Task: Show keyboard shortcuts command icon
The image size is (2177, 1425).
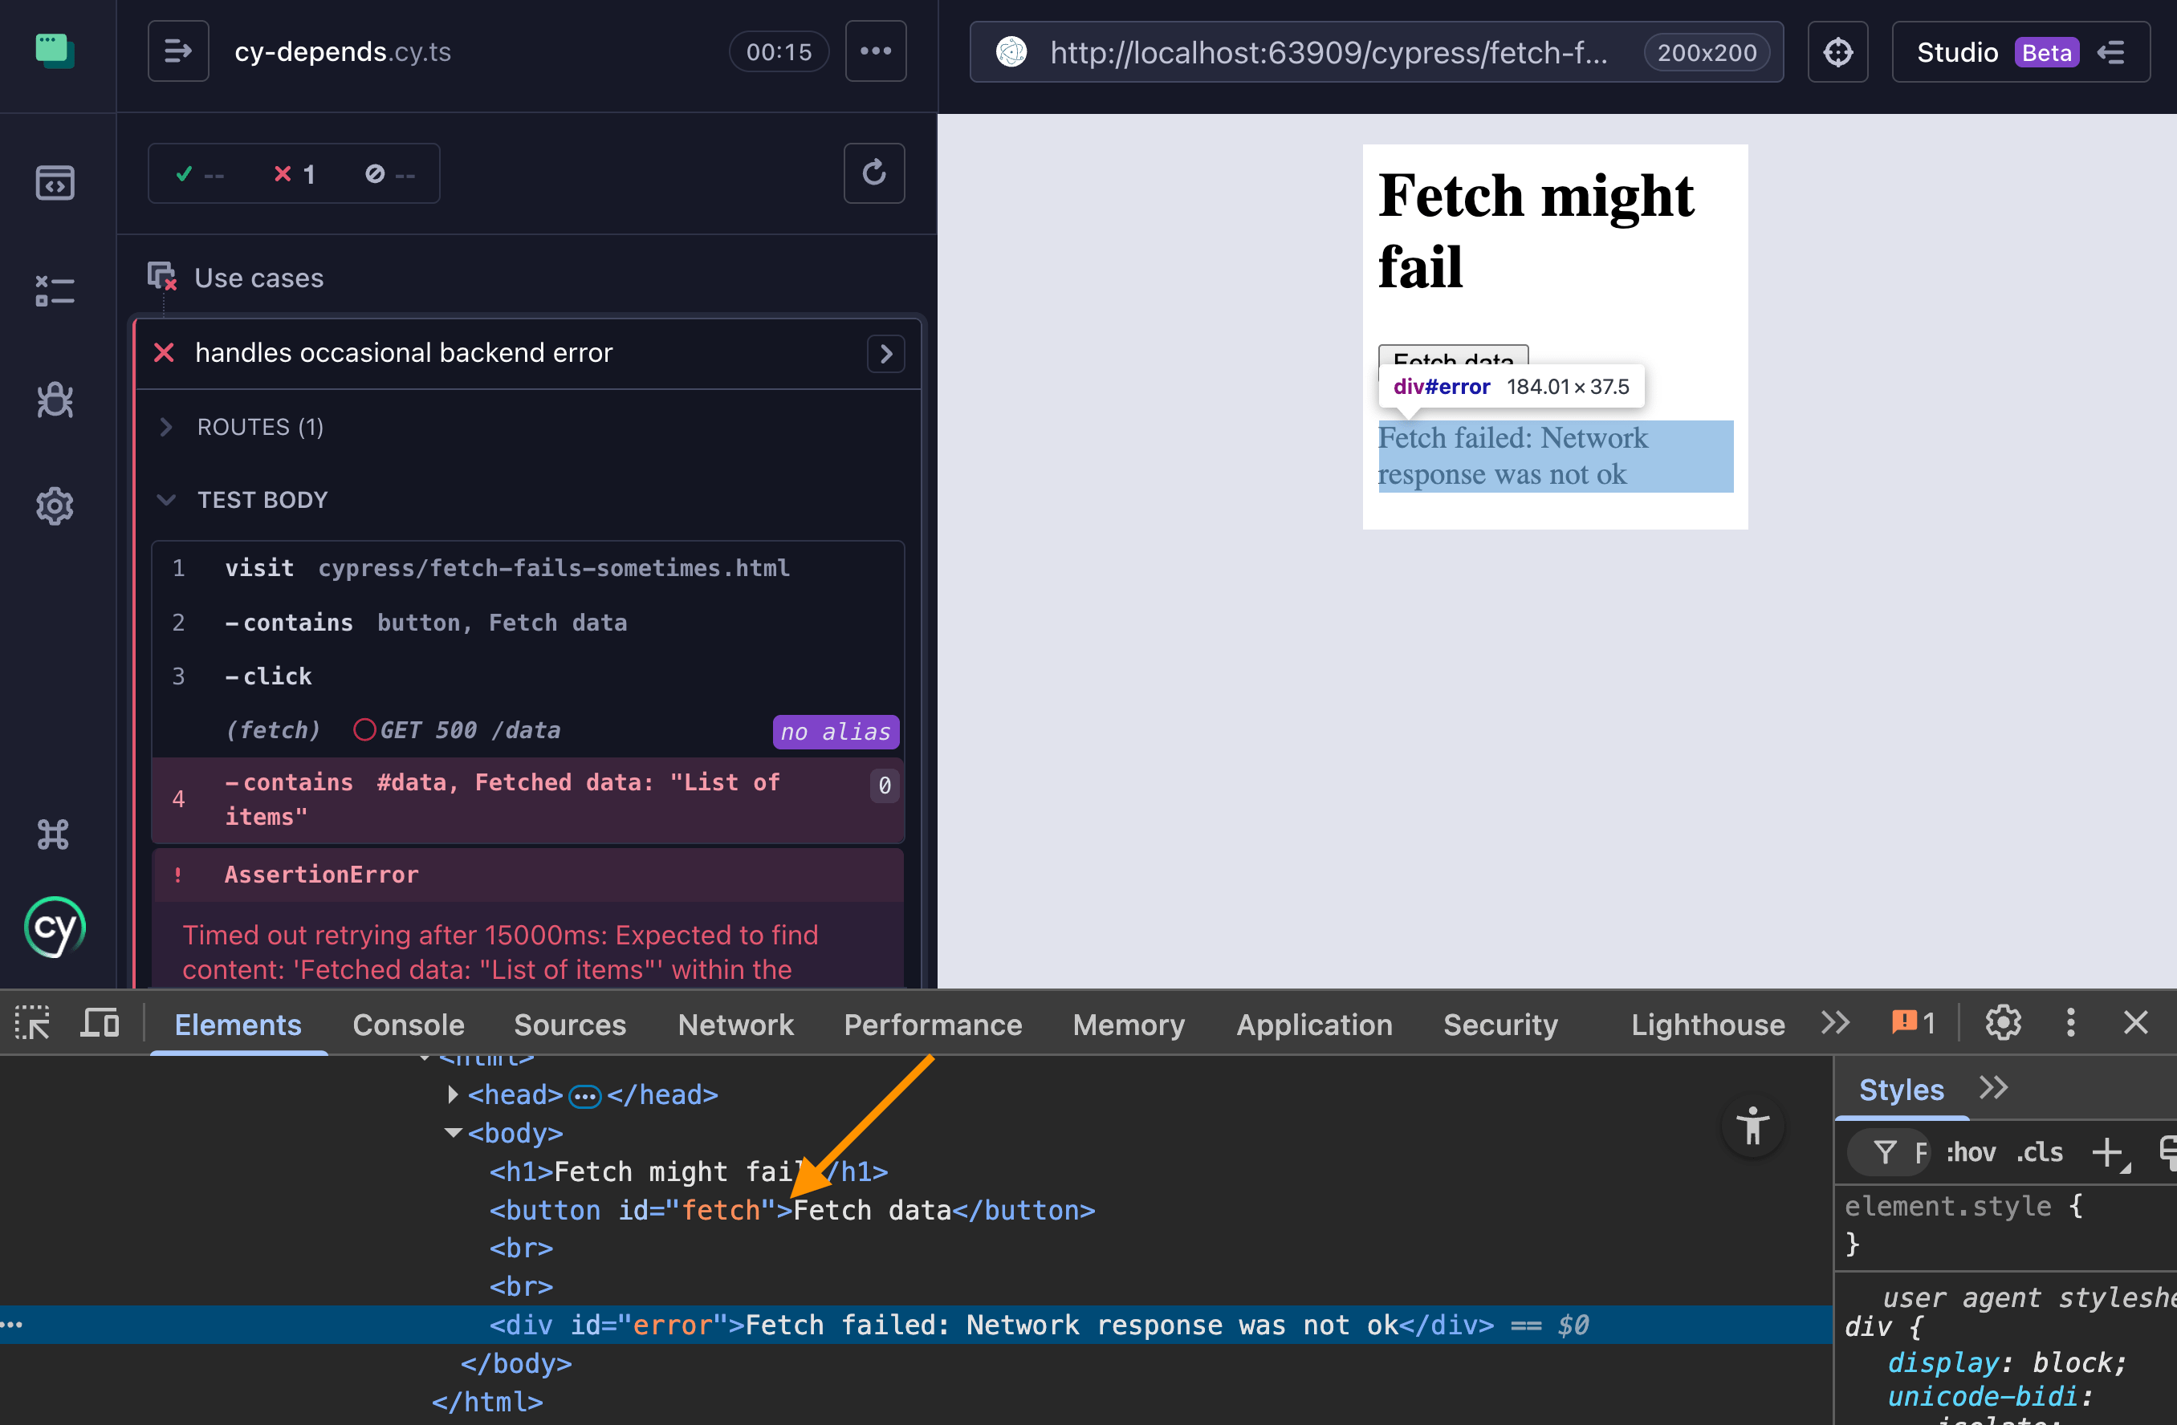Action: [x=53, y=834]
